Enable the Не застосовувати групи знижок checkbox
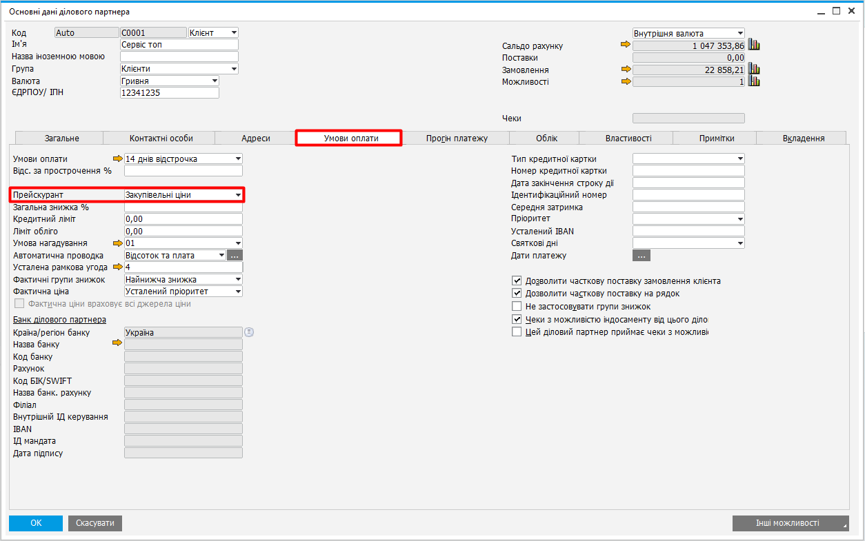The width and height of the screenshot is (865, 541). click(517, 306)
